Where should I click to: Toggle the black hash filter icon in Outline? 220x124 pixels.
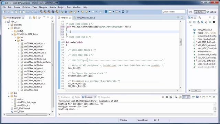coord(214,22)
